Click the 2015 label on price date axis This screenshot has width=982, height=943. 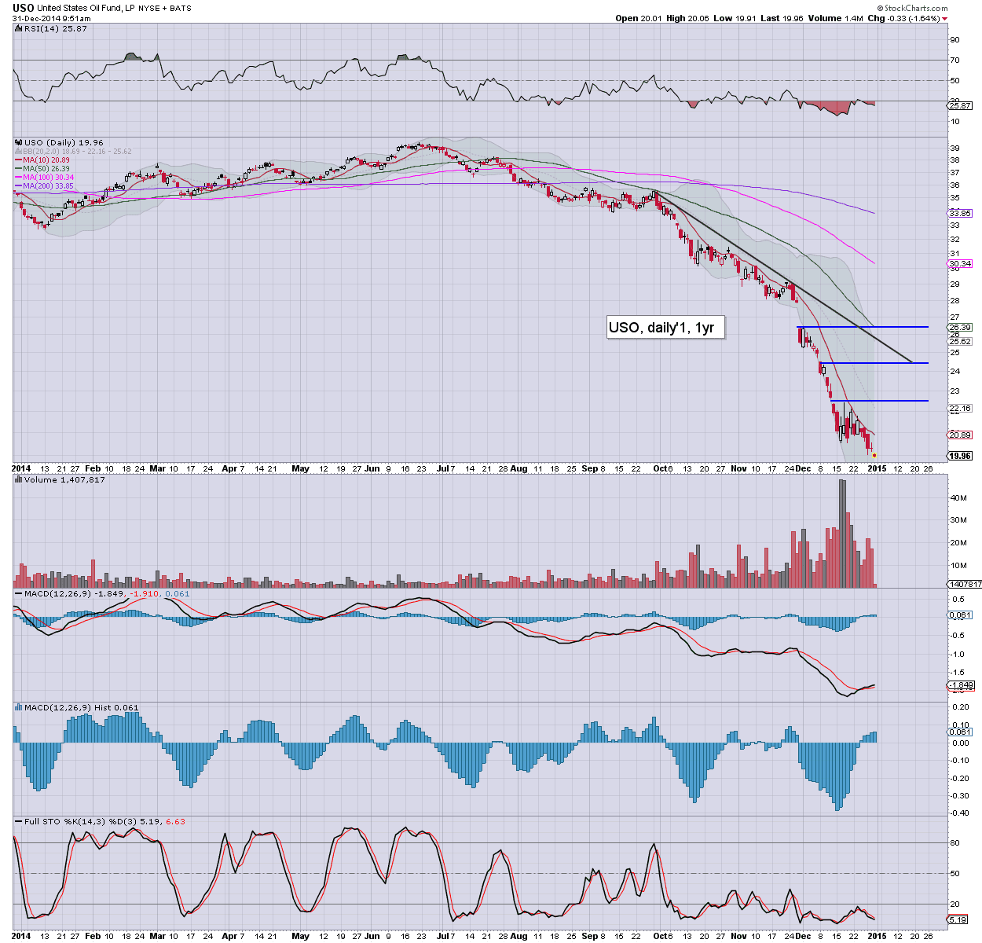877,468
